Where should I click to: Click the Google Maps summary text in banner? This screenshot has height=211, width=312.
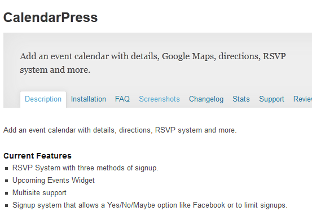[153, 63]
